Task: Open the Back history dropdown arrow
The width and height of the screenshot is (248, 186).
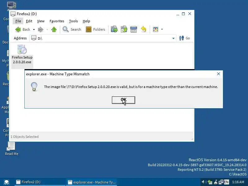Action: 34,29
